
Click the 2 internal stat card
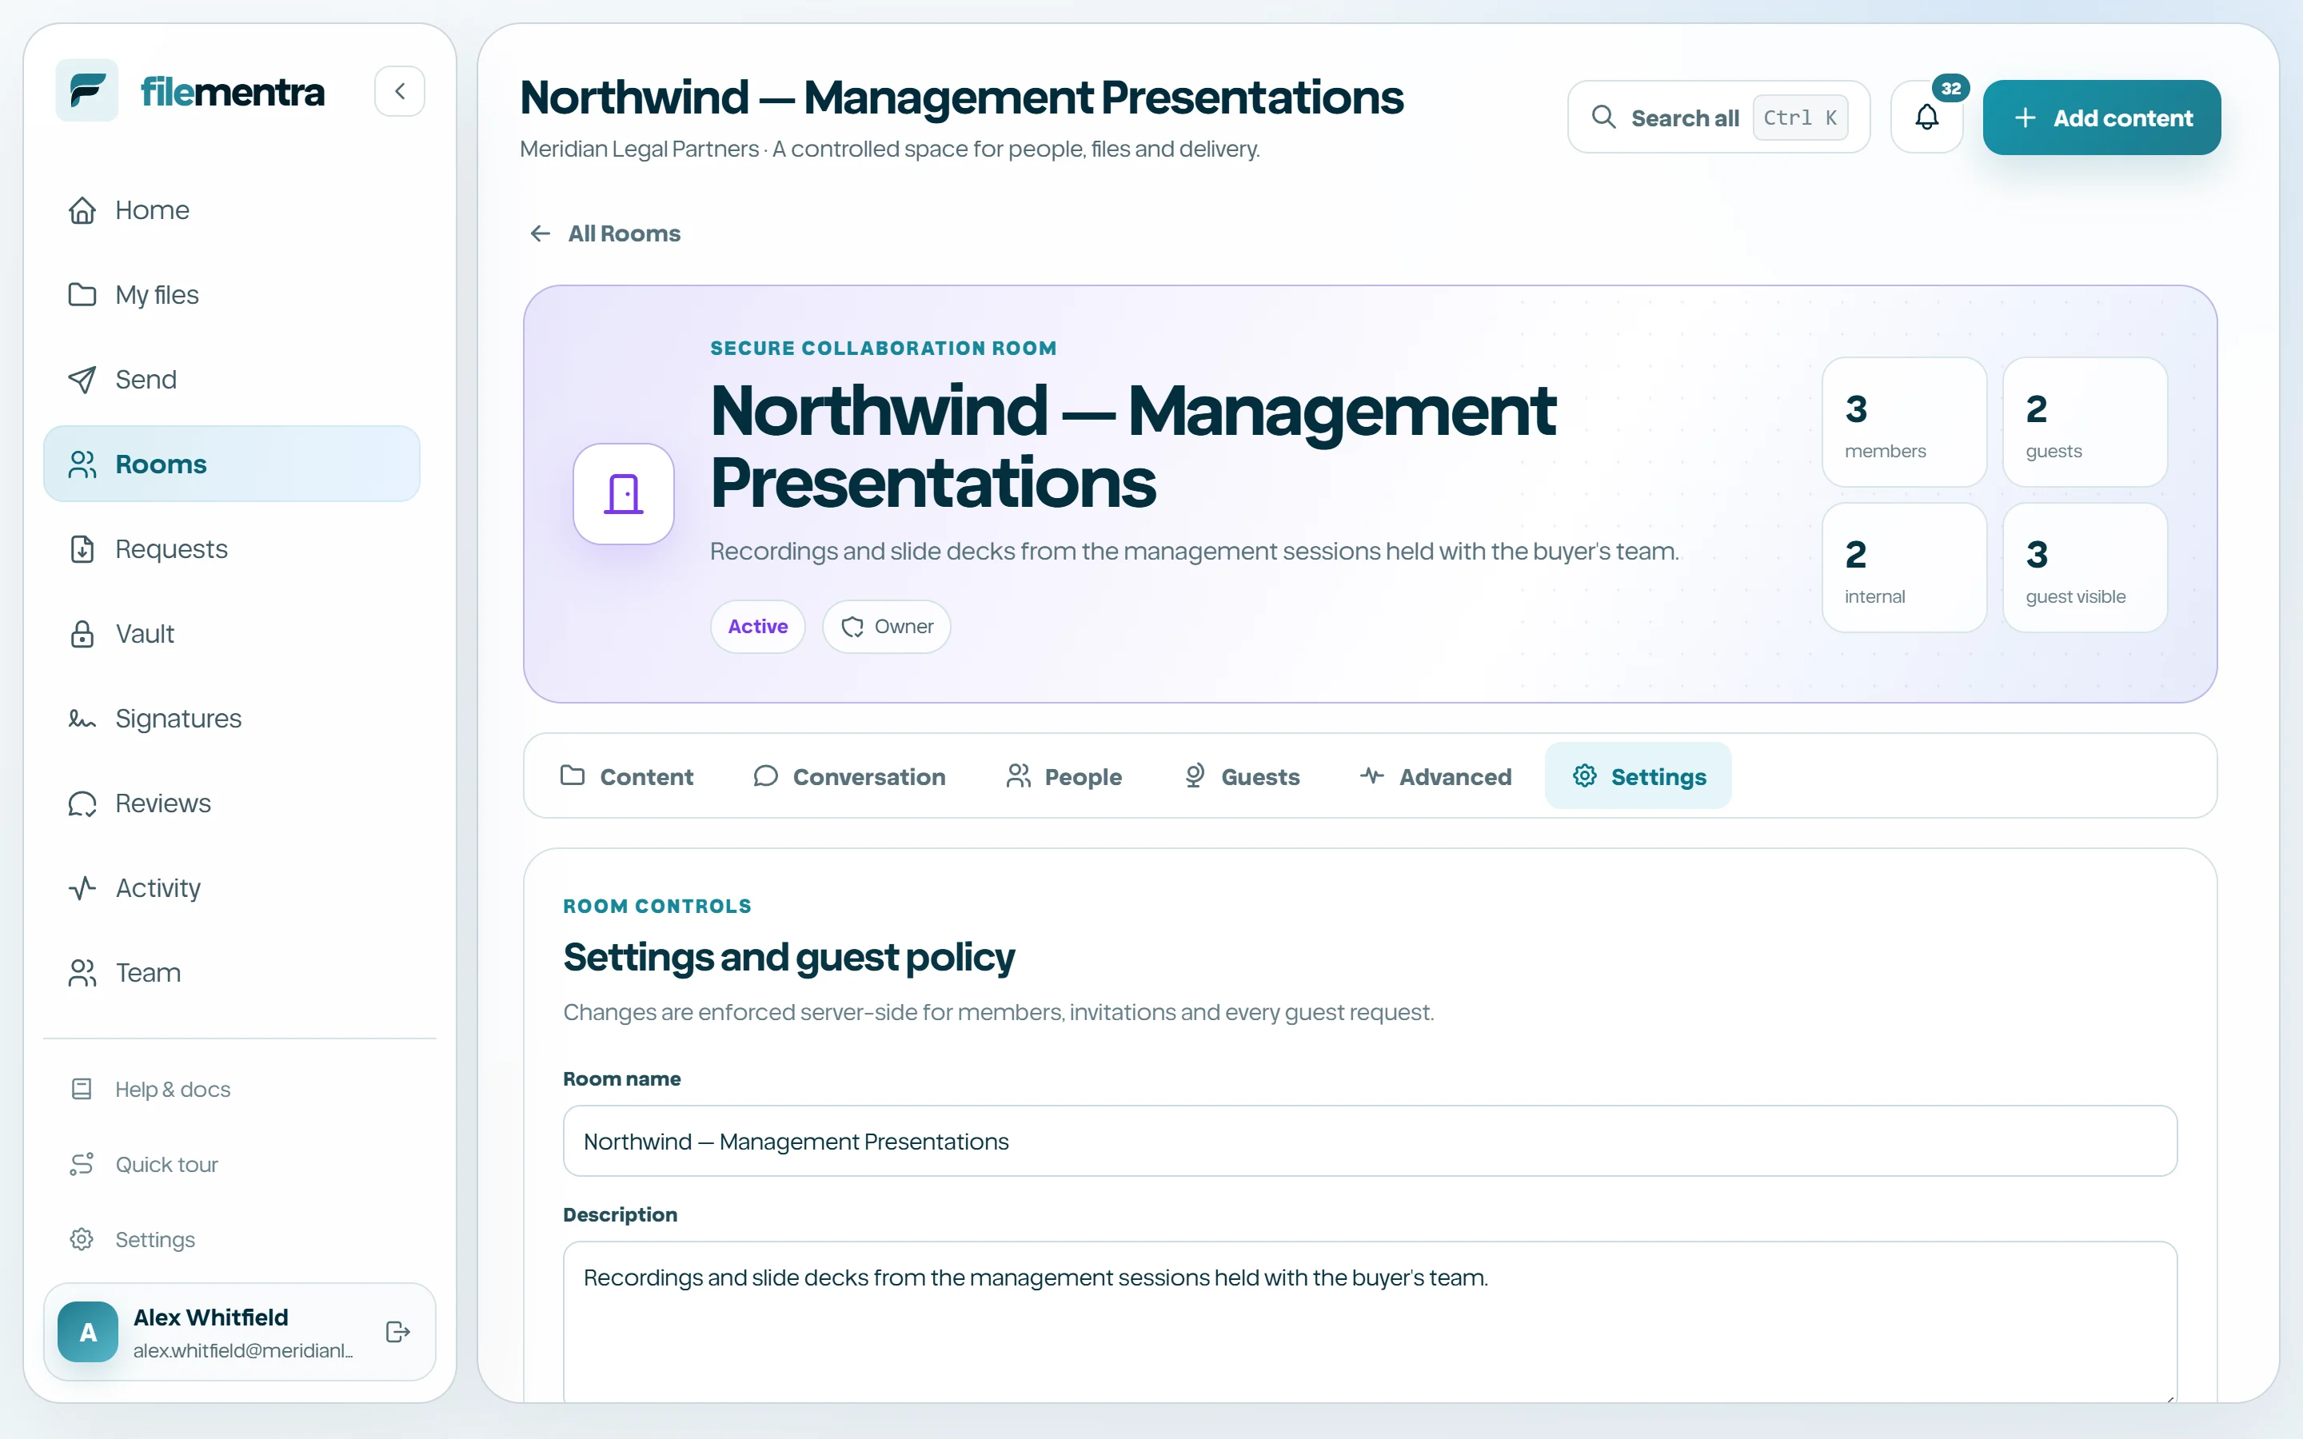pyautogui.click(x=1904, y=568)
